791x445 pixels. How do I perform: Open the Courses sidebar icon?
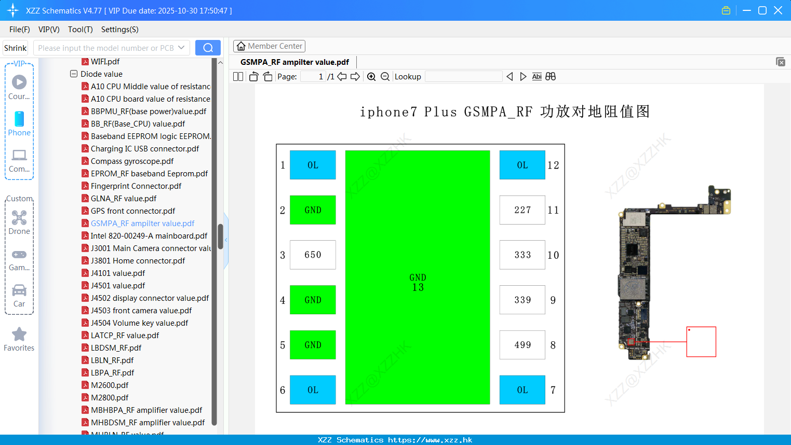[x=19, y=87]
